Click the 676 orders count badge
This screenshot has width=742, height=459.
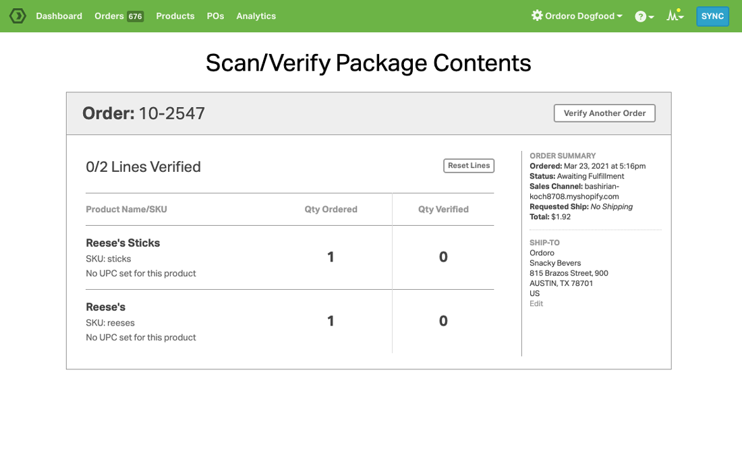click(136, 16)
